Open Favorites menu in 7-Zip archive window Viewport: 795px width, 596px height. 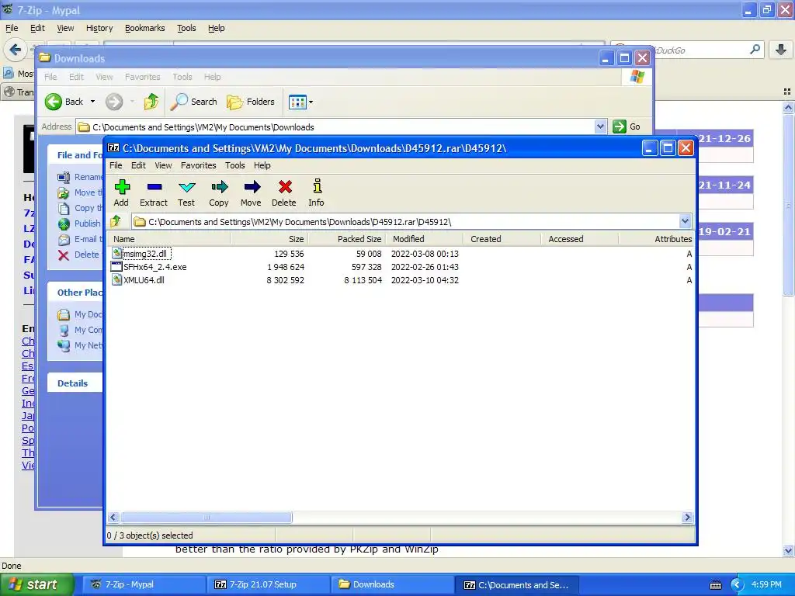(198, 165)
